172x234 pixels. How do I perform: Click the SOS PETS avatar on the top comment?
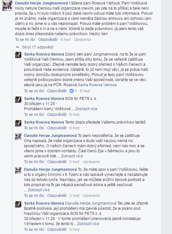pyautogui.click(x=7, y=6)
